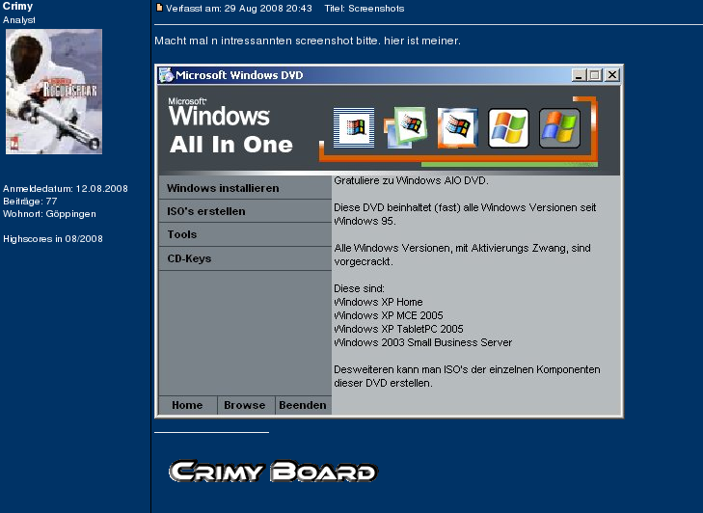
Task: Click the 'Gratuliere zu Windows AIO DVD.' text
Action: [x=411, y=180]
